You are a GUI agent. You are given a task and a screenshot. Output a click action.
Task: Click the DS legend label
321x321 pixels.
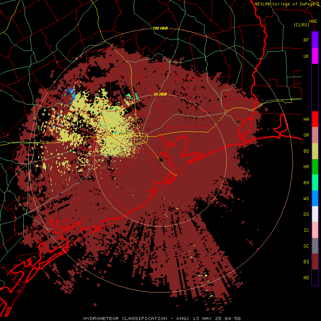pyautogui.click(x=306, y=214)
